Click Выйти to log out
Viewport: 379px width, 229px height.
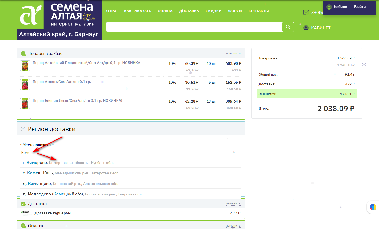coord(360,7)
